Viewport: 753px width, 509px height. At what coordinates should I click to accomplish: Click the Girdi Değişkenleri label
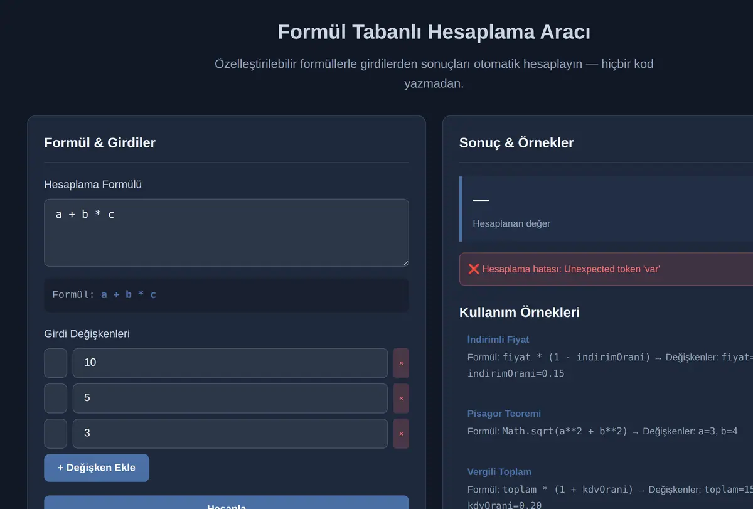pos(87,334)
